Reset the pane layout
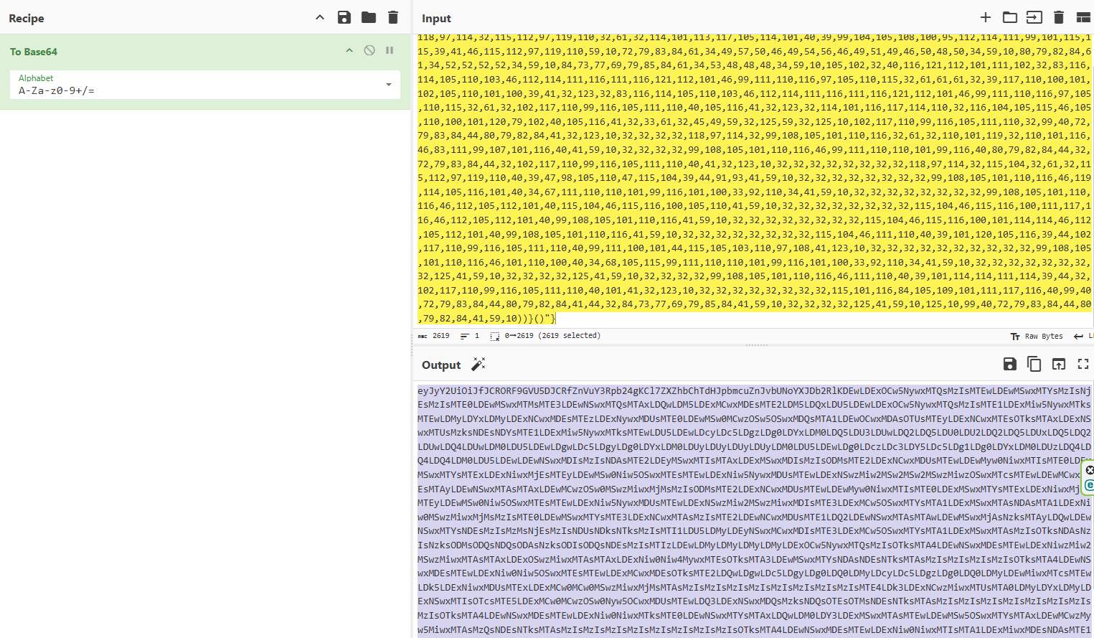This screenshot has height=638, width=1094. tap(1083, 17)
